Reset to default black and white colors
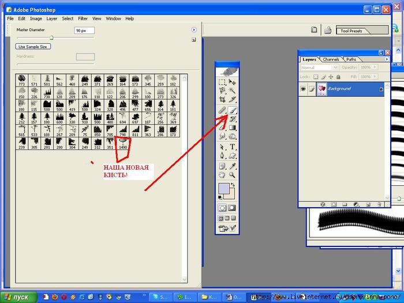 click(x=220, y=197)
